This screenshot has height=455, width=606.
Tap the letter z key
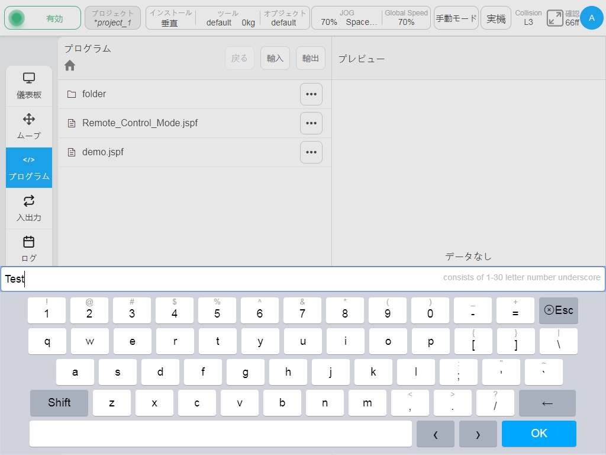[112, 403]
